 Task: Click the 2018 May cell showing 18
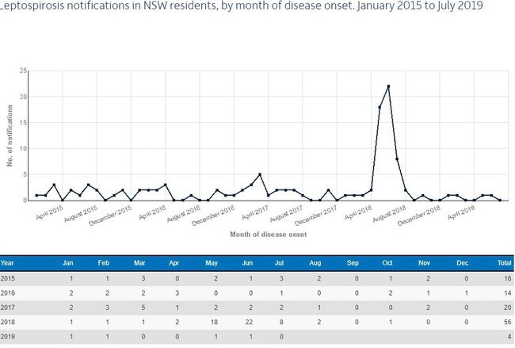point(214,322)
